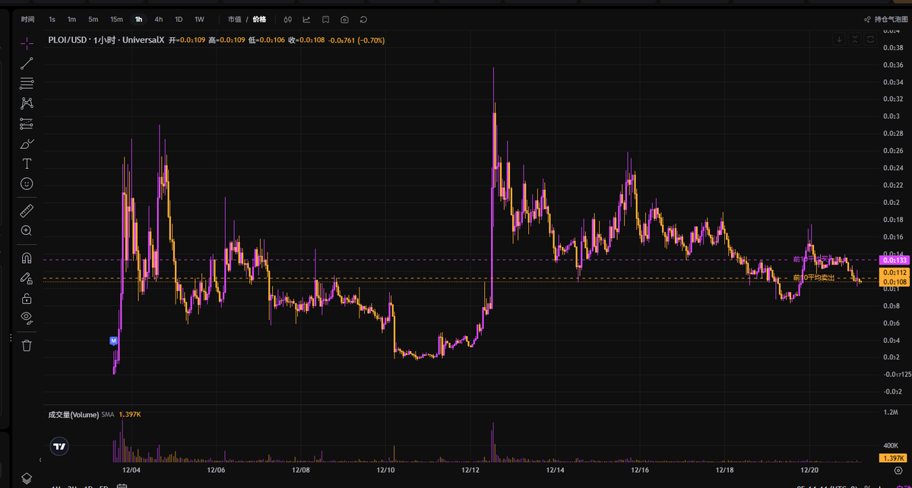Click the trash icon to remove drawings
The height and width of the screenshot is (488, 912).
click(27, 345)
